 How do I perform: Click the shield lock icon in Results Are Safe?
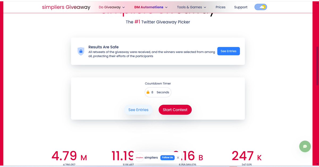pyautogui.click(x=81, y=51)
